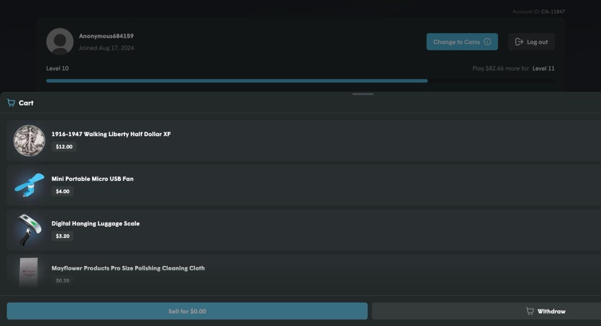Click the Digital Hanging Luggage Scale title
Image resolution: width=601 pixels, height=326 pixels.
point(95,223)
